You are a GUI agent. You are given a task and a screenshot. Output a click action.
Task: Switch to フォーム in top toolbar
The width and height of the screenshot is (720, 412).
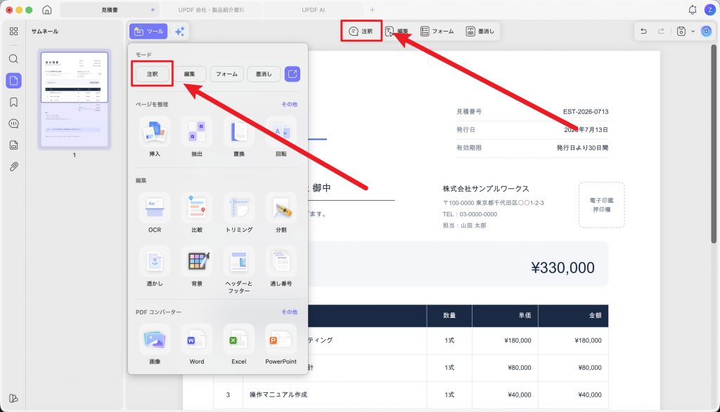point(437,31)
